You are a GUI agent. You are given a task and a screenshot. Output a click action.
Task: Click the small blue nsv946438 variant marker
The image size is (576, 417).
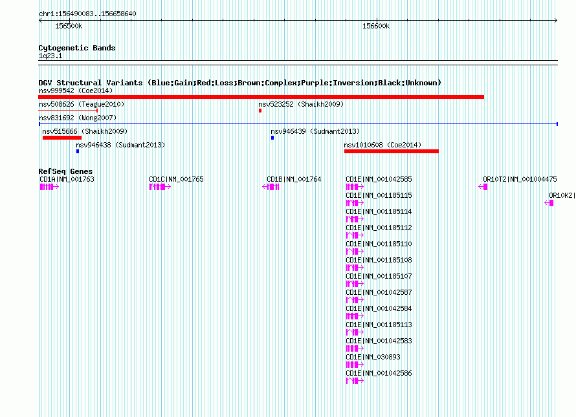pos(78,151)
